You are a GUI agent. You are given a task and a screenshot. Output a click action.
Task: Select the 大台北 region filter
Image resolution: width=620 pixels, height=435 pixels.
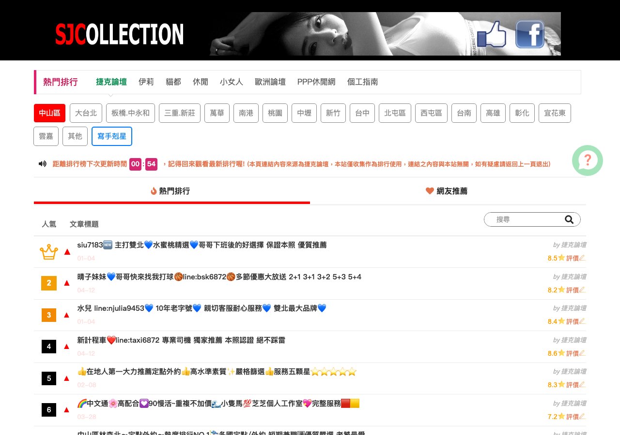(86, 113)
